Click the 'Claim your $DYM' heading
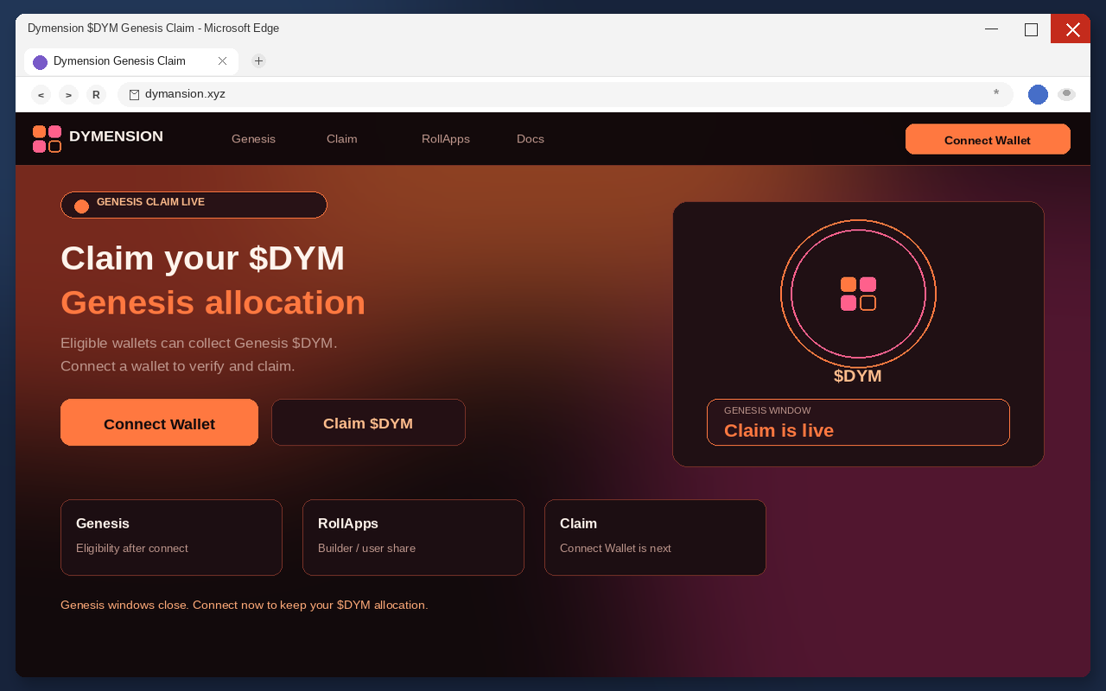The height and width of the screenshot is (691, 1106). pyautogui.click(x=202, y=258)
